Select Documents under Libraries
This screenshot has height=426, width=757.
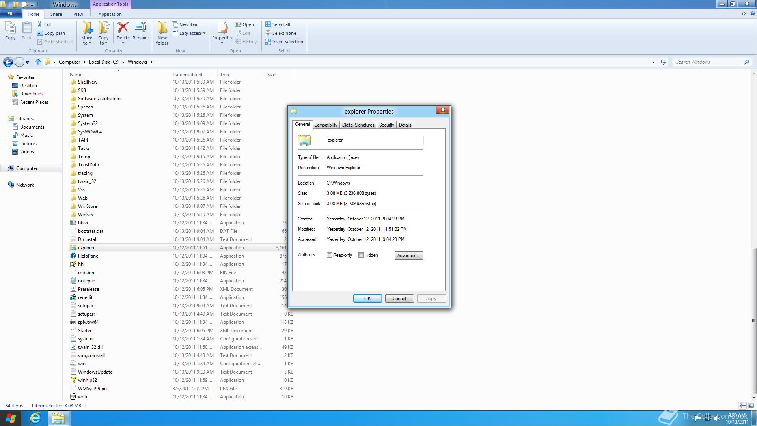pos(32,127)
